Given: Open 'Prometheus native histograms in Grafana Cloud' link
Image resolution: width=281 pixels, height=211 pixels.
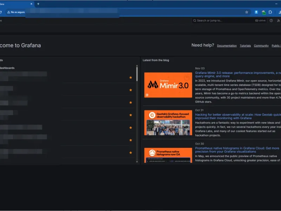Looking at the screenshot, I should coord(237,150).
